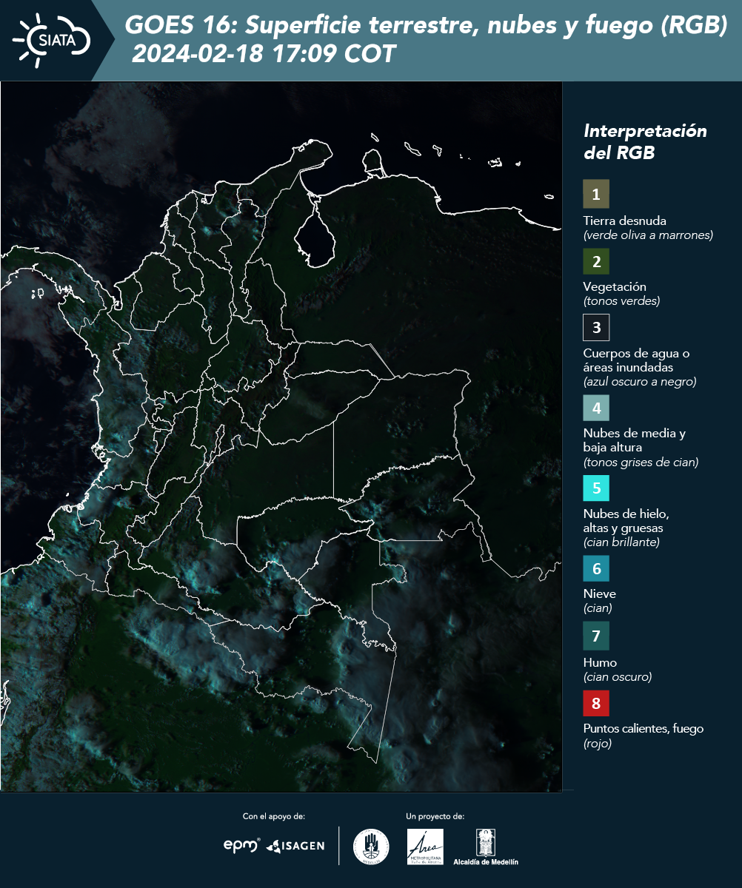Viewport: 742px width, 888px height.
Task: Click Lake Maracaibo on the satellite map
Action: [314, 238]
